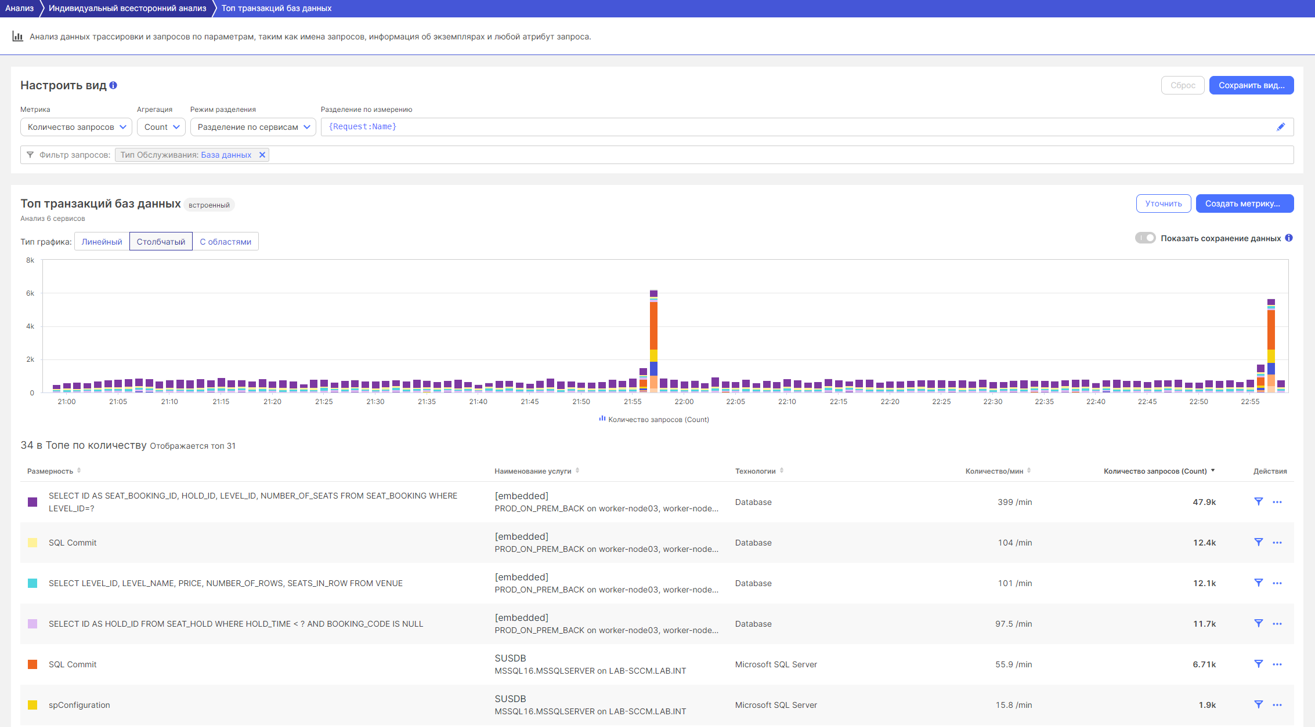This screenshot has width=1315, height=727.
Task: Select Линейный chart type
Action: click(102, 242)
